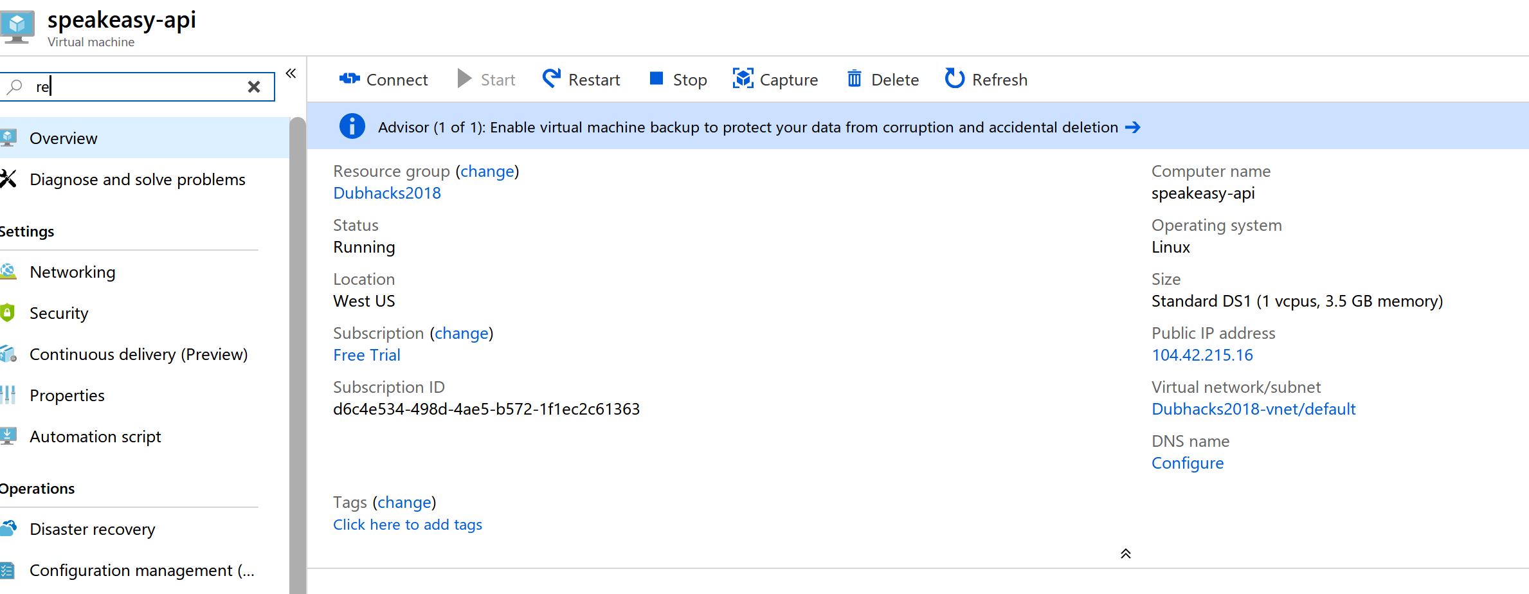Click the Restart button label

[594, 80]
